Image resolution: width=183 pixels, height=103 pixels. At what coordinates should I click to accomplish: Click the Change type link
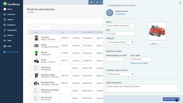point(120,14)
